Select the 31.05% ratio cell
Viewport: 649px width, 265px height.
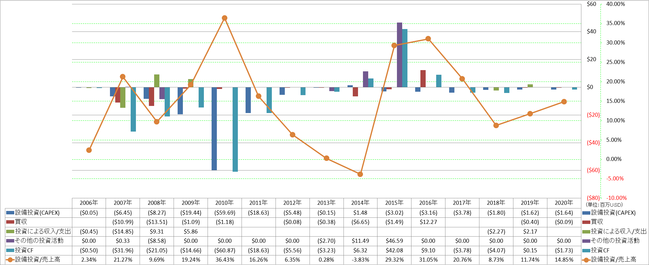pos(428,260)
